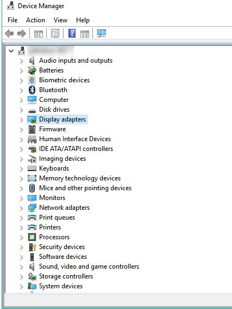232x309 pixels.
Task: Collapse the root computer node
Action: (11, 51)
